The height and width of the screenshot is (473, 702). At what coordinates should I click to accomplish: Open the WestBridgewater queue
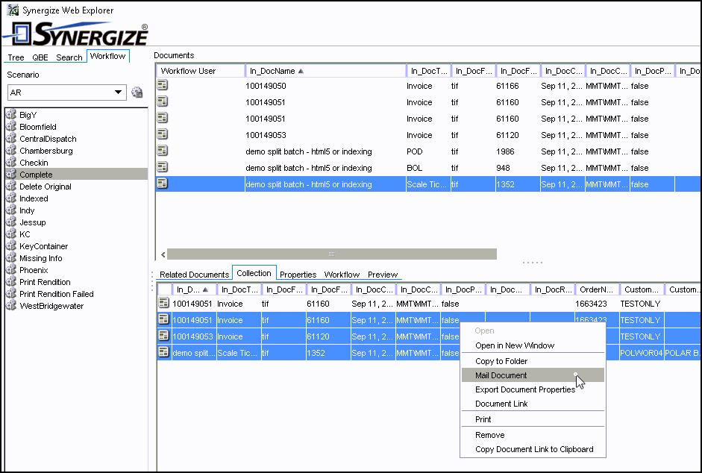51,306
